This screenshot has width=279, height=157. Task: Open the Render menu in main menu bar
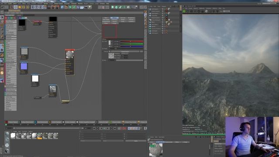click(46, 3)
